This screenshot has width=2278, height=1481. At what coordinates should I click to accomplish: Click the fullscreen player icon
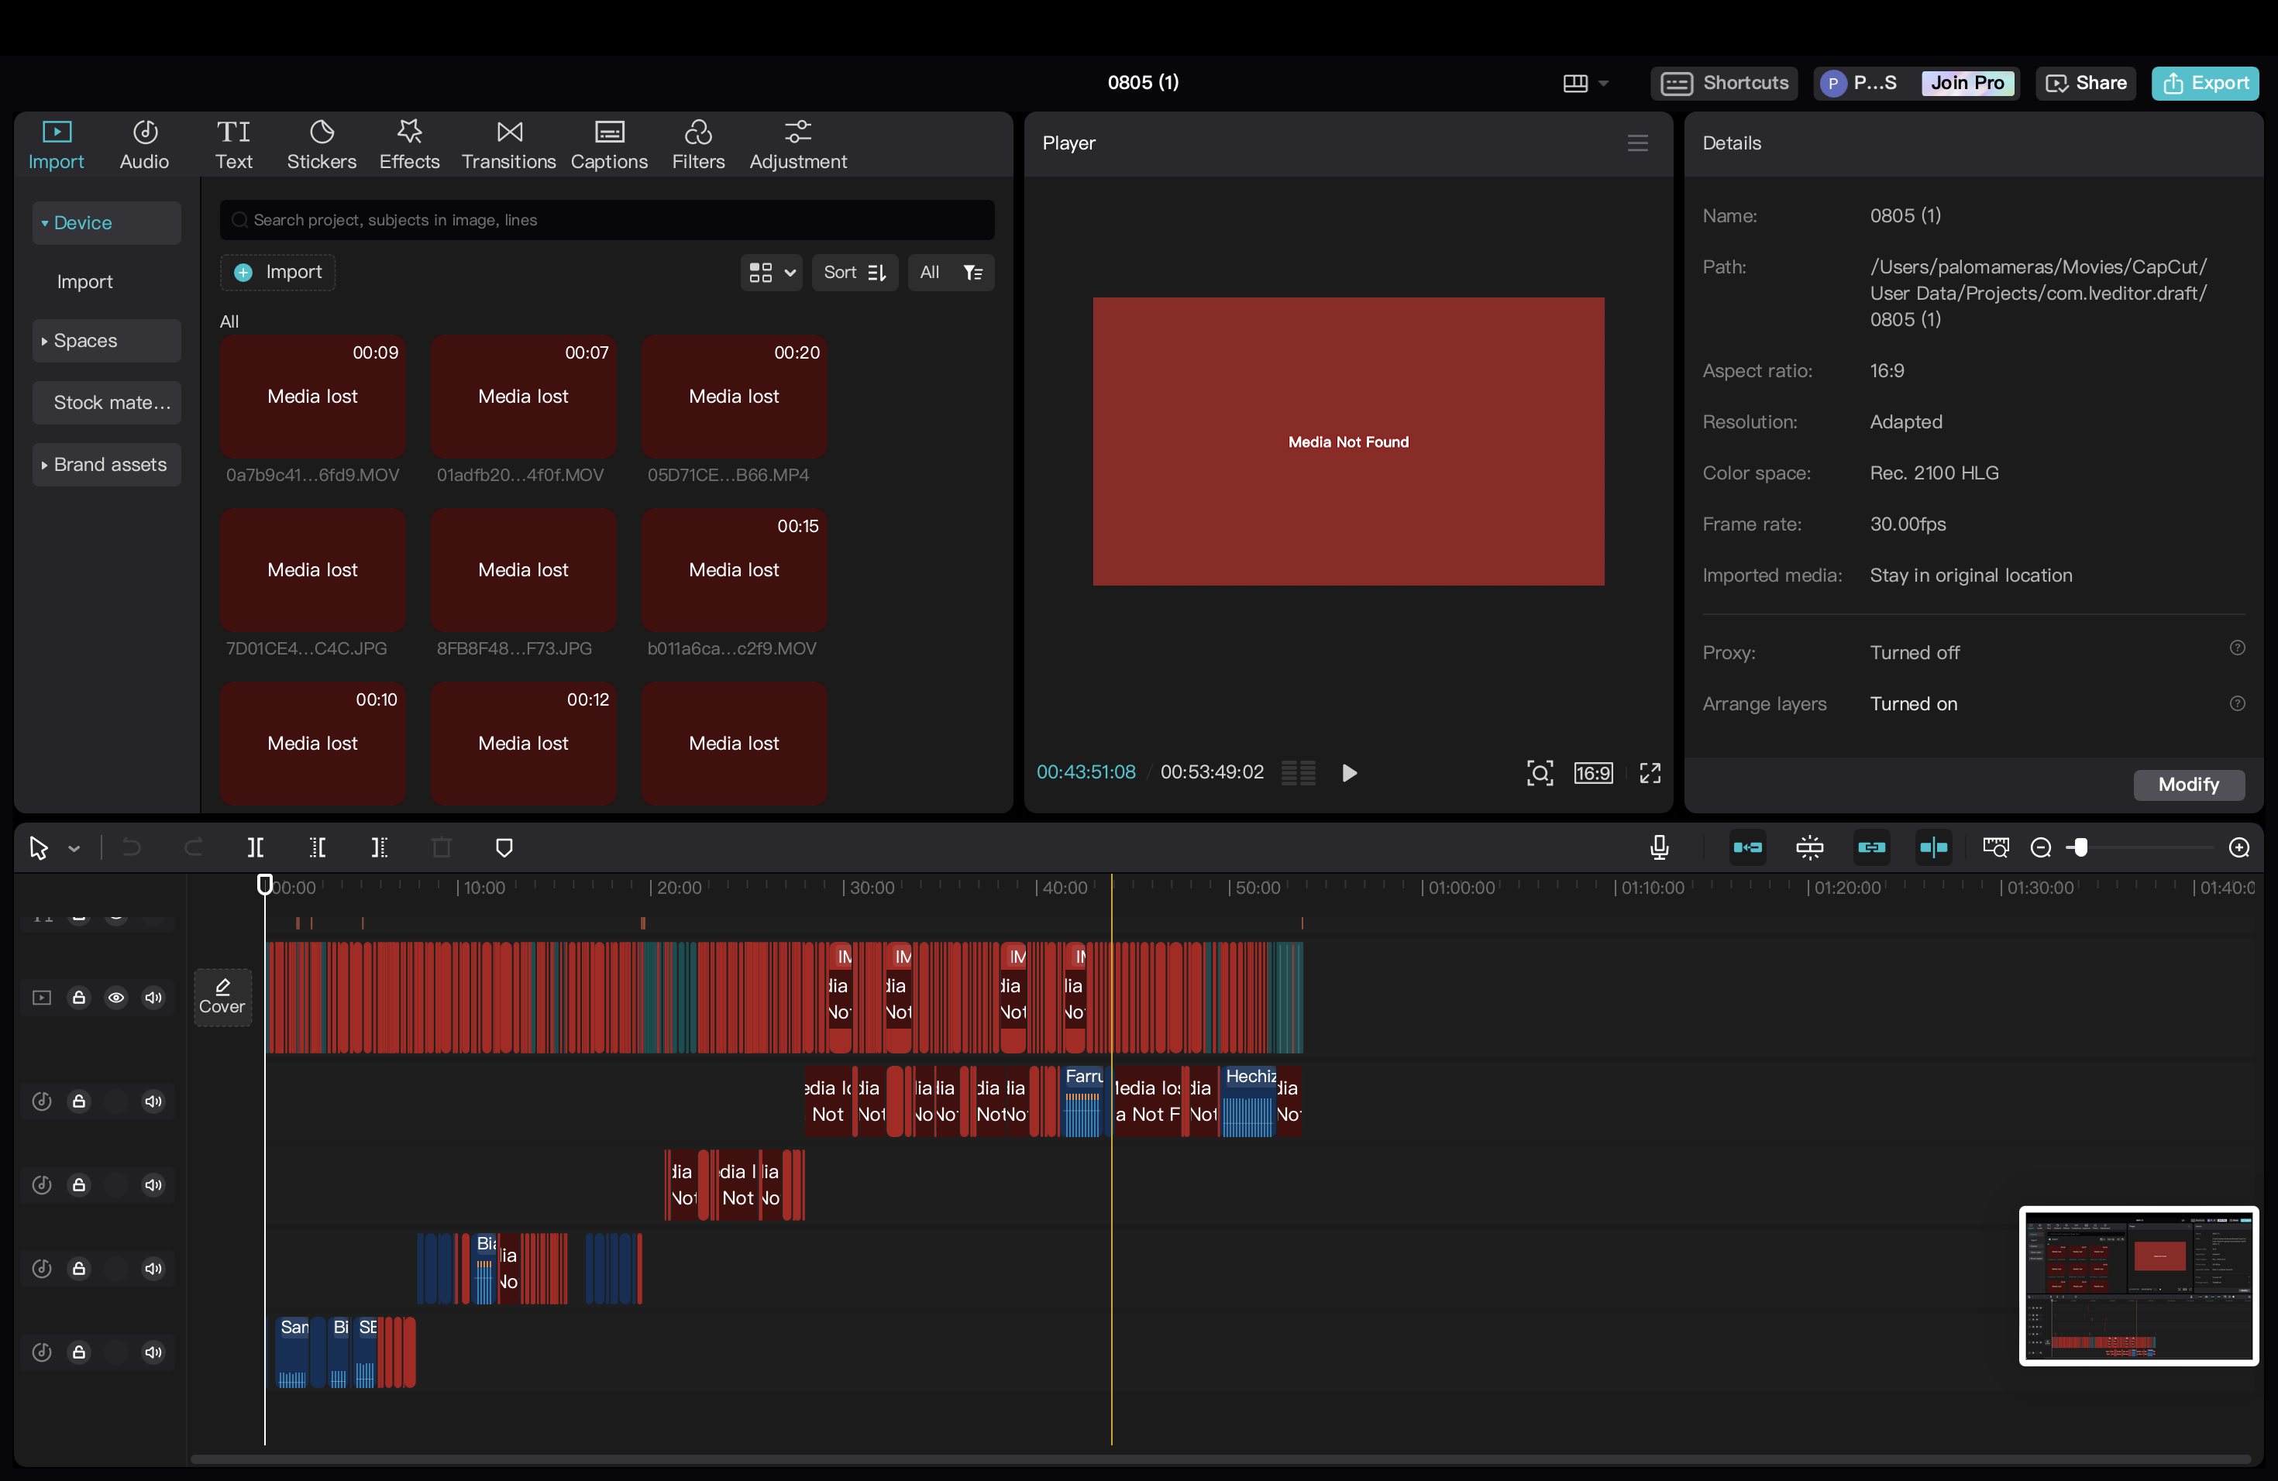click(x=1650, y=773)
